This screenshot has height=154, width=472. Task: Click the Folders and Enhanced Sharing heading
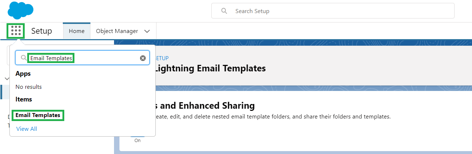[205, 106]
